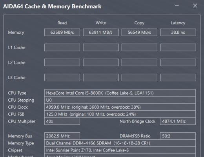The width and height of the screenshot is (204, 157).
Task: Select the Memory Type DDR4-4166 SDRAM field
Action: [x=120, y=143]
